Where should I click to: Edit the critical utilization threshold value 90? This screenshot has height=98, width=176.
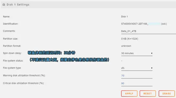pyautogui.click(x=137, y=84)
